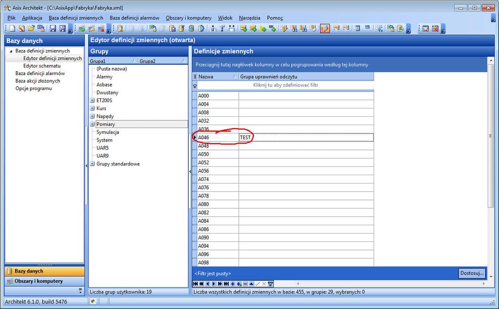
Task: Click the database with play arrow icon
Action: tap(201, 28)
